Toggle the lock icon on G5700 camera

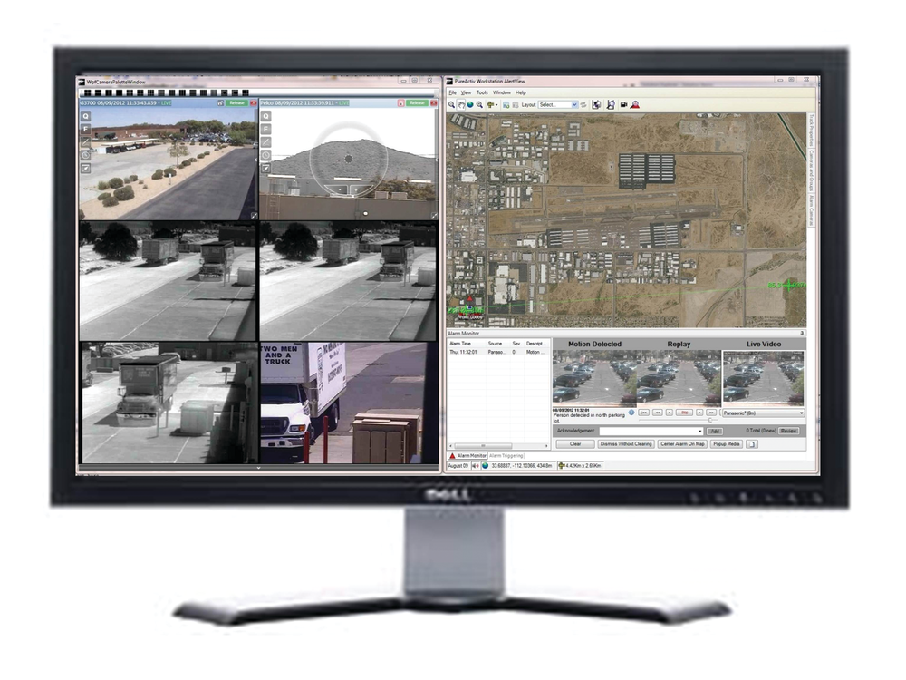coord(220,103)
